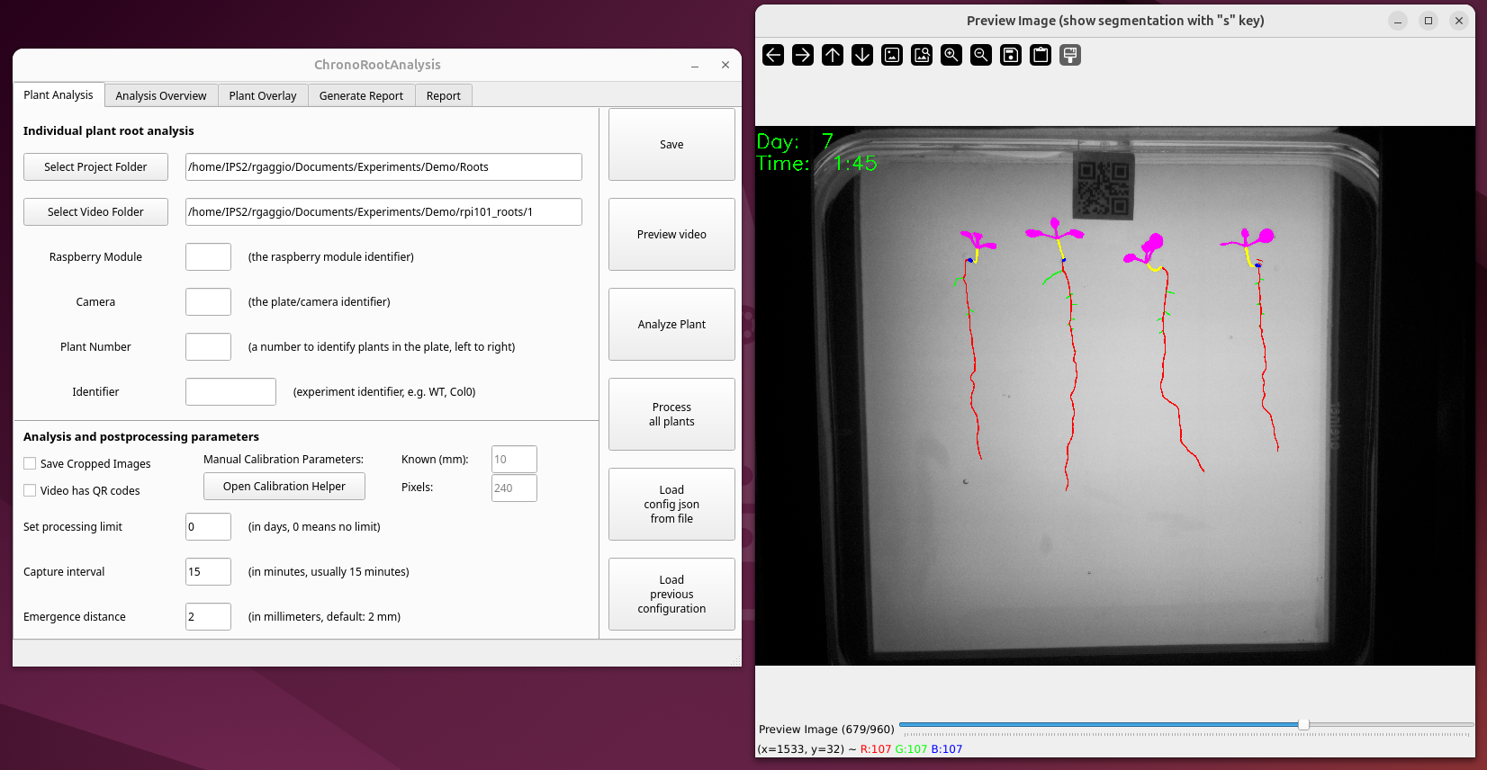
Task: Click the floppy disk save icon
Action: tap(1011, 55)
